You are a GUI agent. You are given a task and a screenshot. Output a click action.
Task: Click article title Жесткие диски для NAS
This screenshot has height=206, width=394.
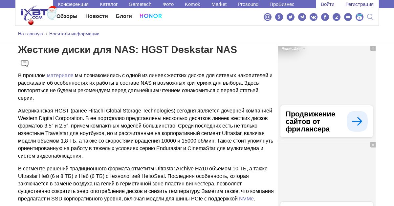point(127,50)
